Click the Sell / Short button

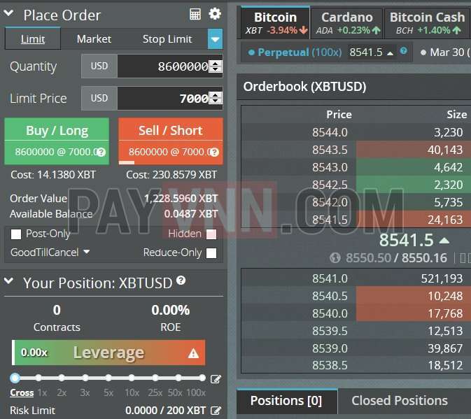170,131
